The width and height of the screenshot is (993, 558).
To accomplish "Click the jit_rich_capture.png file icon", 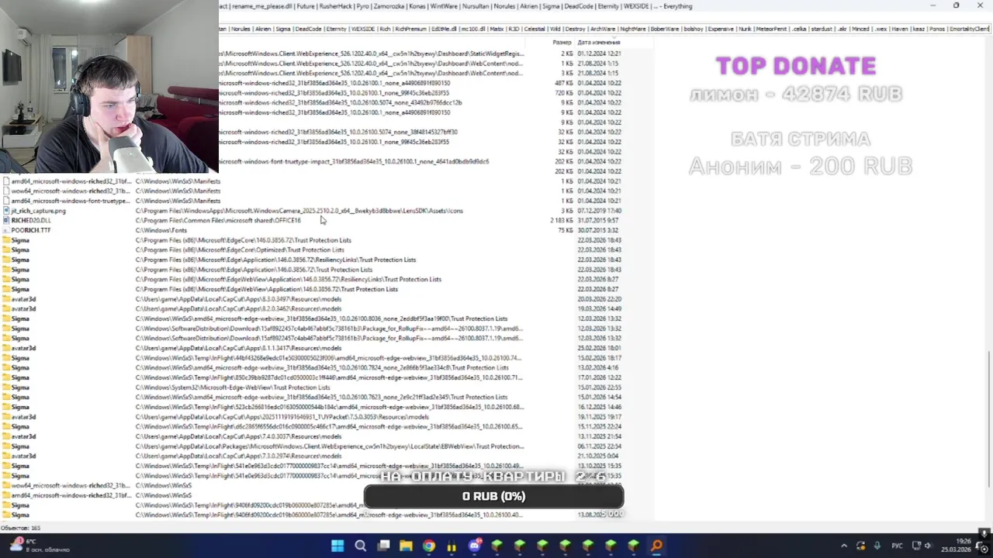I will [x=6, y=211].
